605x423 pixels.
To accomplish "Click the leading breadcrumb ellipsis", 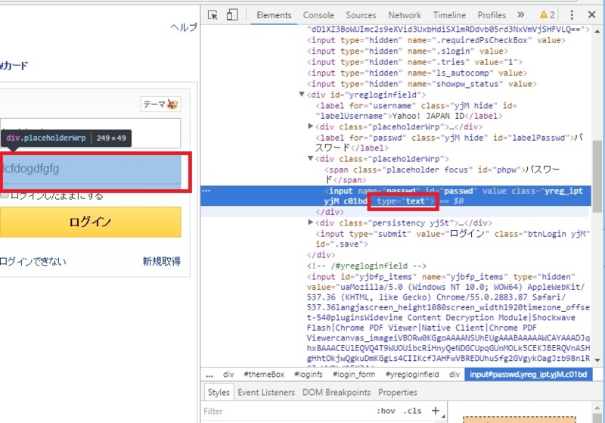I will point(209,375).
